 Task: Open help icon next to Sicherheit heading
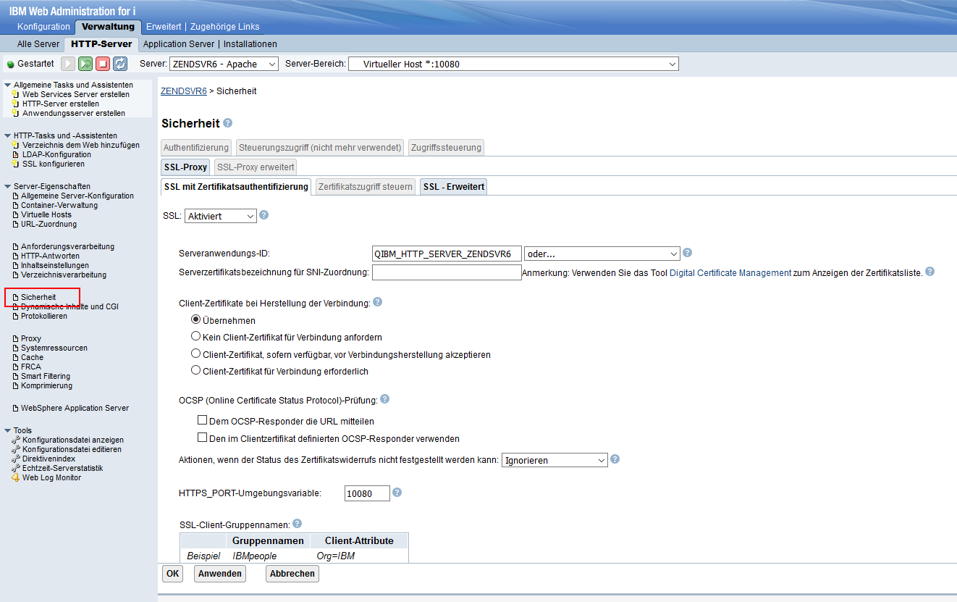click(x=228, y=123)
